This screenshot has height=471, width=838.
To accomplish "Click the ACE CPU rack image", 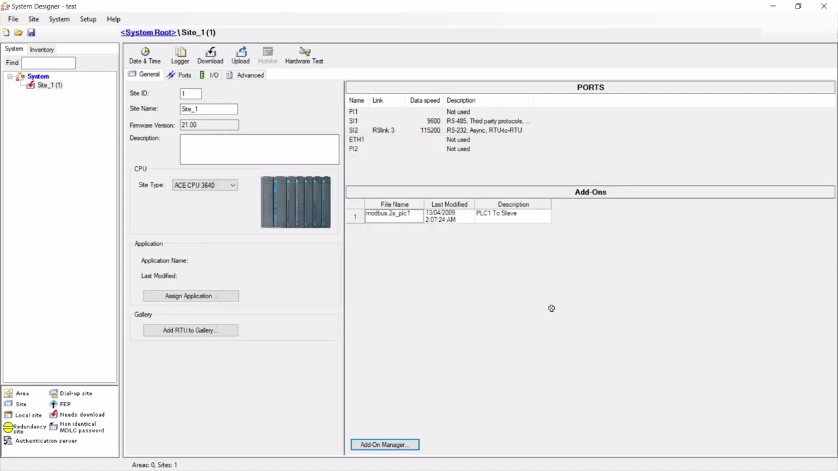I will tap(296, 202).
